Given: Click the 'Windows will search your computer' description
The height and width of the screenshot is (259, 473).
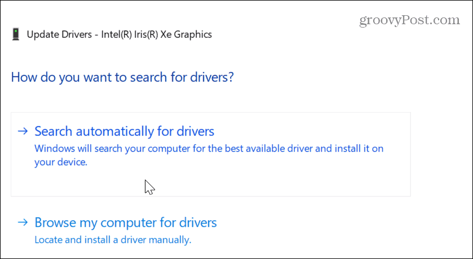Looking at the screenshot, I should [209, 155].
